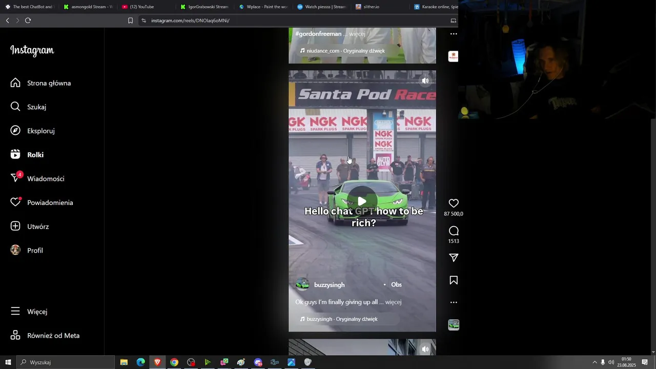Open the Windows notification center
The height and width of the screenshot is (369, 656).
click(x=645, y=362)
